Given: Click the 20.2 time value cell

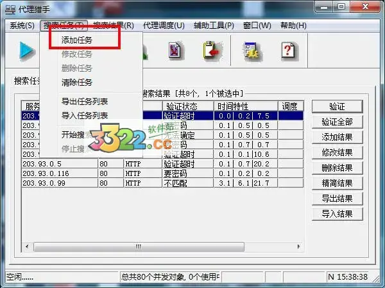Looking at the screenshot, I should (262, 164).
